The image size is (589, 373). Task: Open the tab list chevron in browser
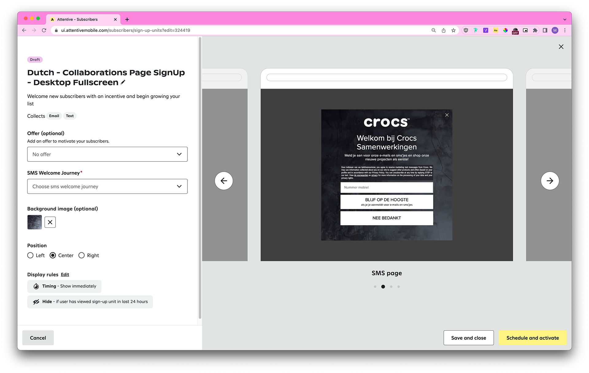click(564, 19)
